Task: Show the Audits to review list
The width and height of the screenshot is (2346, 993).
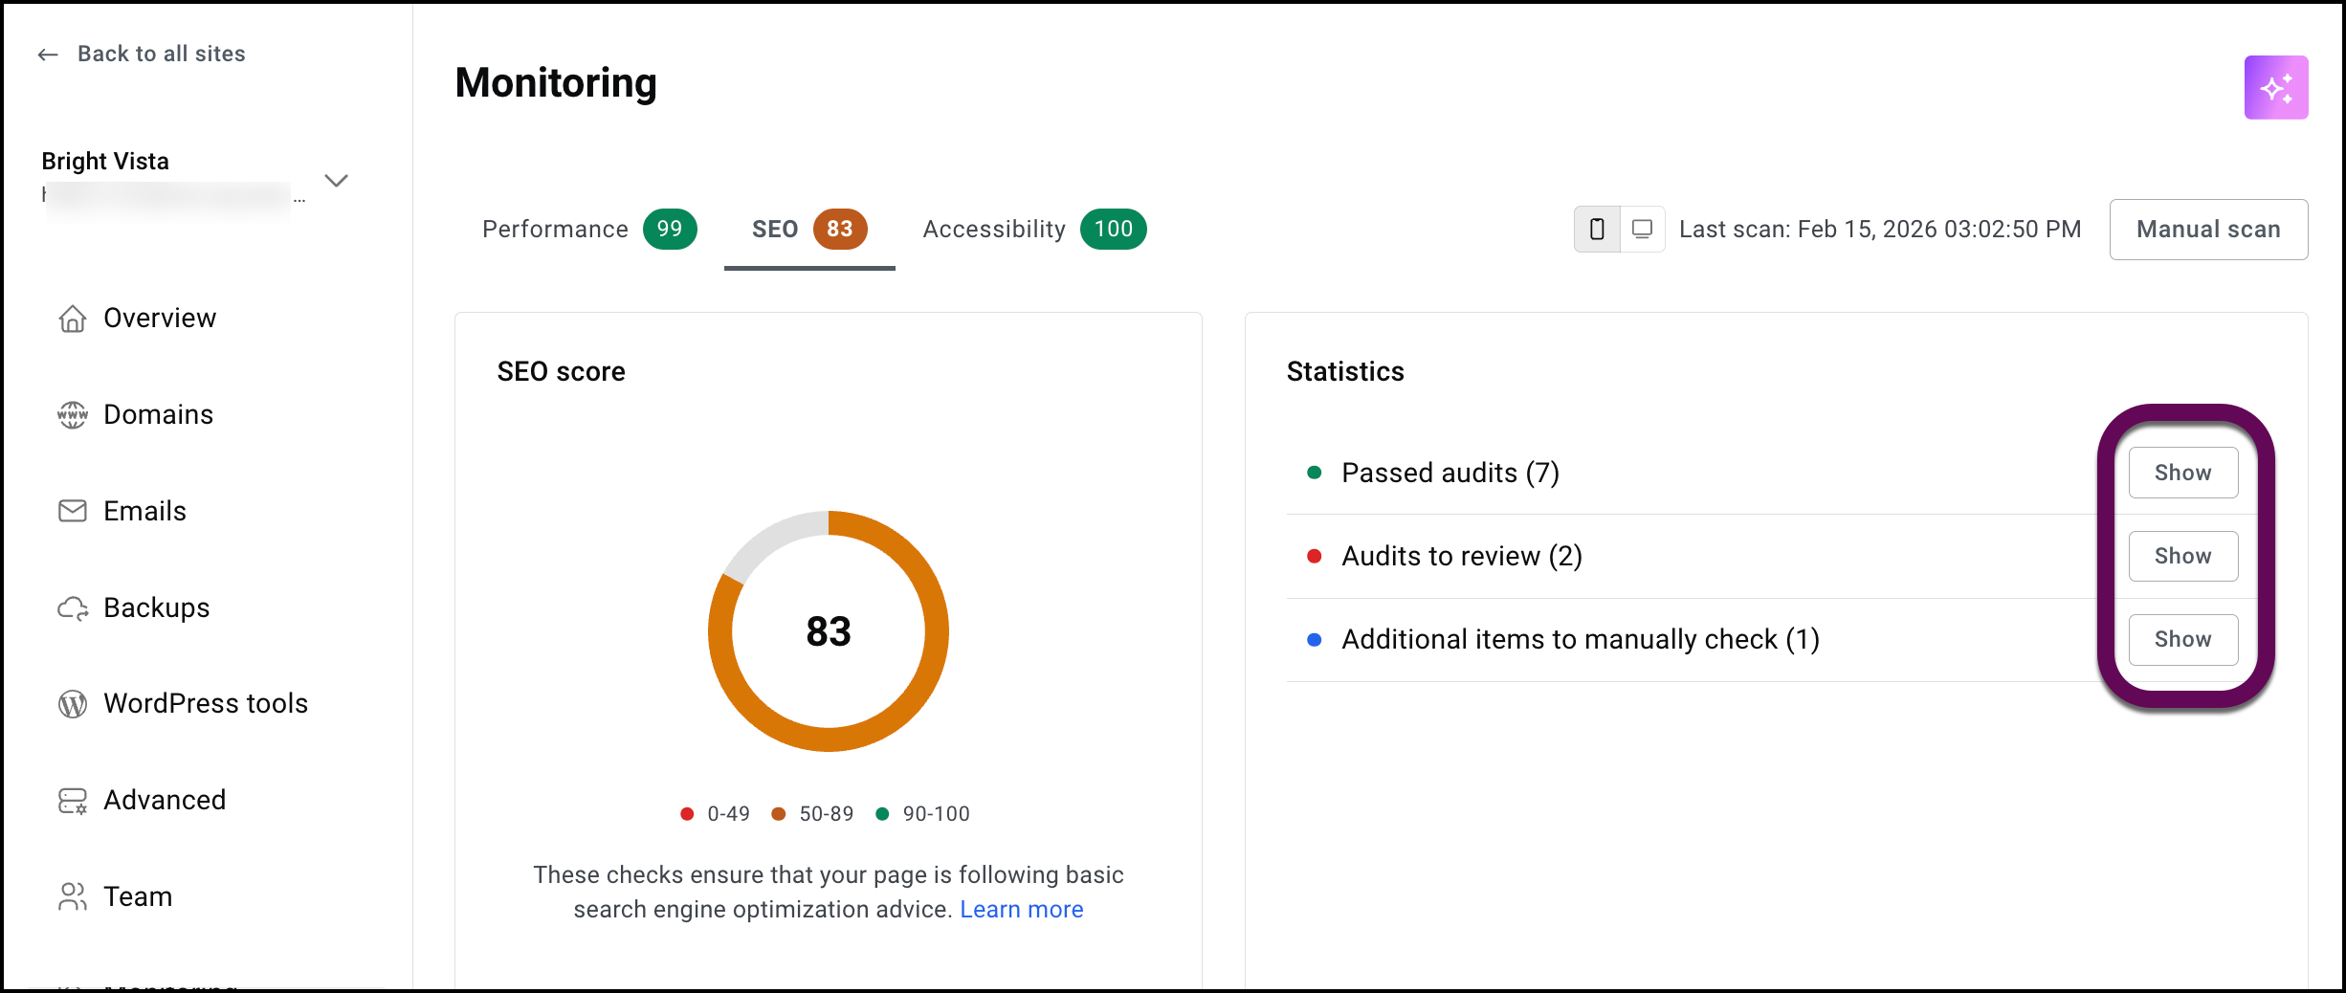Action: [2182, 556]
